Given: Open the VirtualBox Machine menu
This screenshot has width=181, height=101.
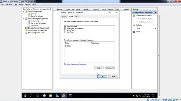Looking at the screenshot, I should [x=9, y=4].
